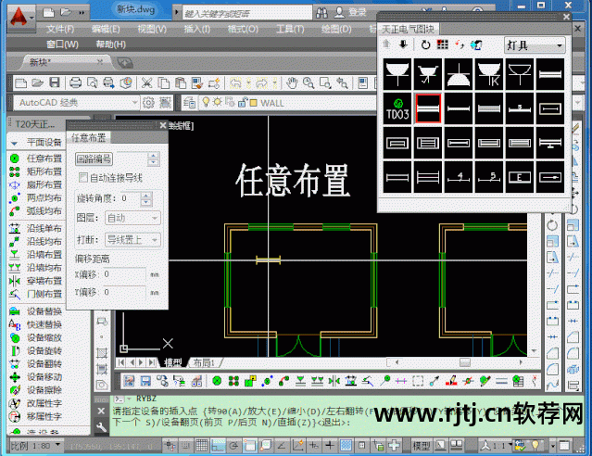Open the 比例 1:80 scale dropdown
The height and width of the screenshot is (456, 592).
(35, 446)
